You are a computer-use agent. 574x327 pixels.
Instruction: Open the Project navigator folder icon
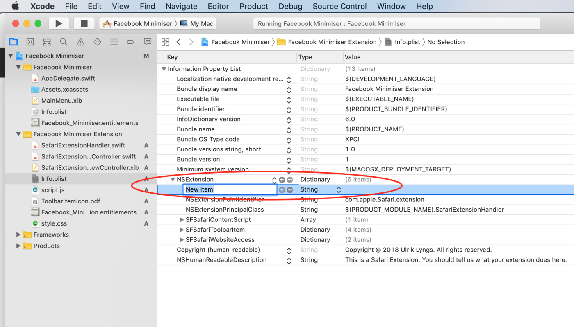(x=14, y=42)
